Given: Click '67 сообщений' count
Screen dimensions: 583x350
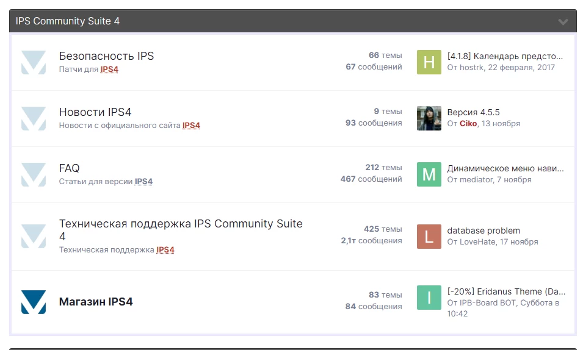Looking at the screenshot, I should coord(374,66).
